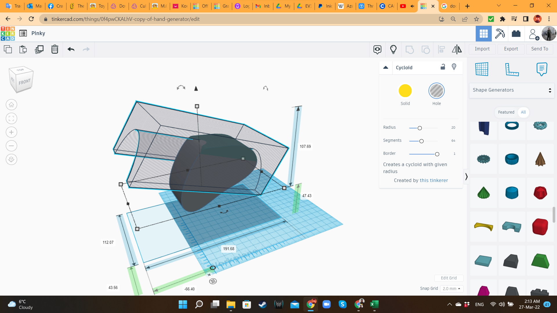557x313 pixels.
Task: Toggle the Cycloid visibility lightbulb
Action: [454, 67]
